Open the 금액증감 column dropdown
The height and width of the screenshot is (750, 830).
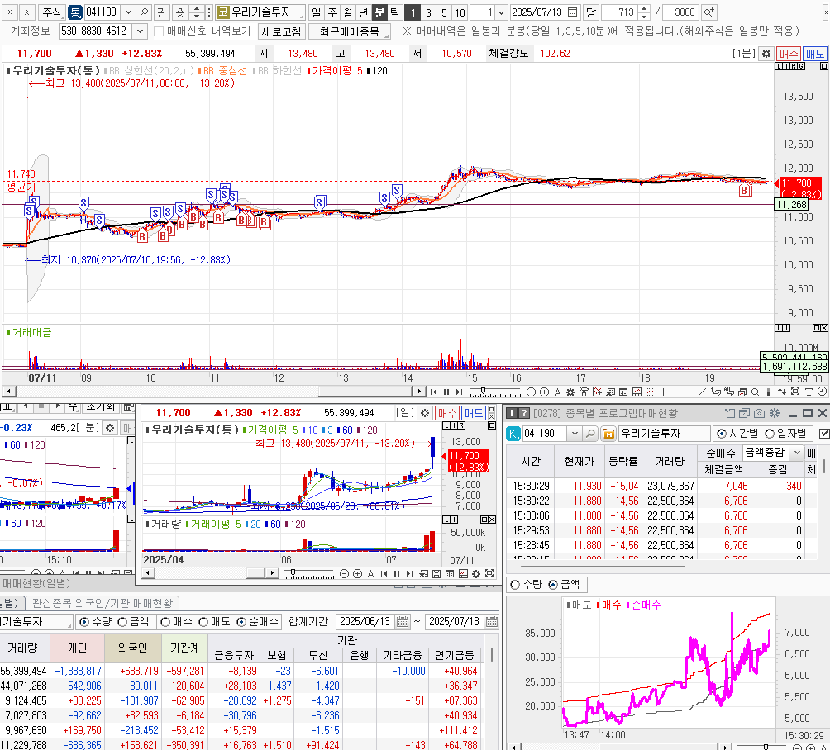(x=796, y=452)
